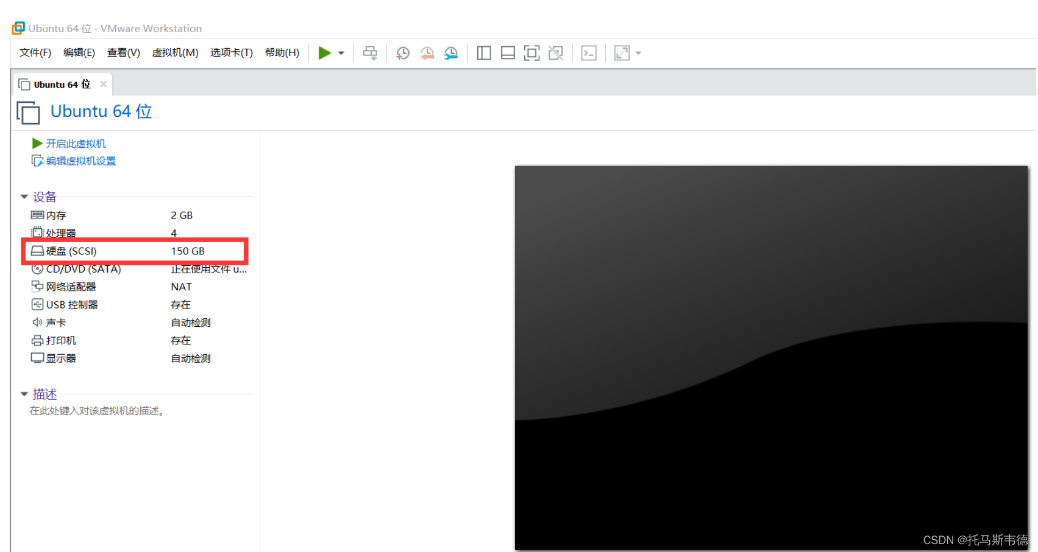Open the 编辑(E) menu
The height and width of the screenshot is (552, 1038).
click(79, 52)
